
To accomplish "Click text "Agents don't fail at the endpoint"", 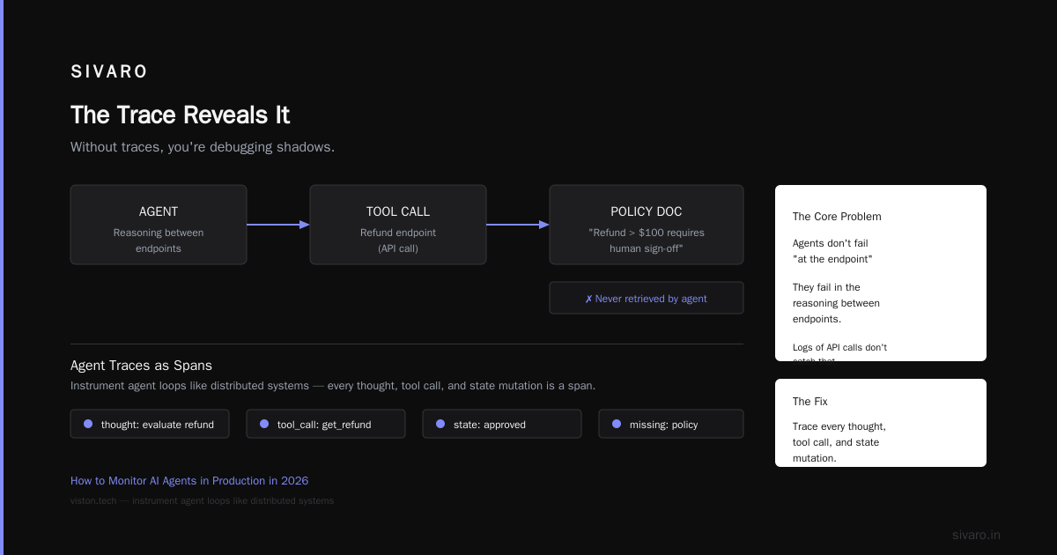I will tap(832, 251).
